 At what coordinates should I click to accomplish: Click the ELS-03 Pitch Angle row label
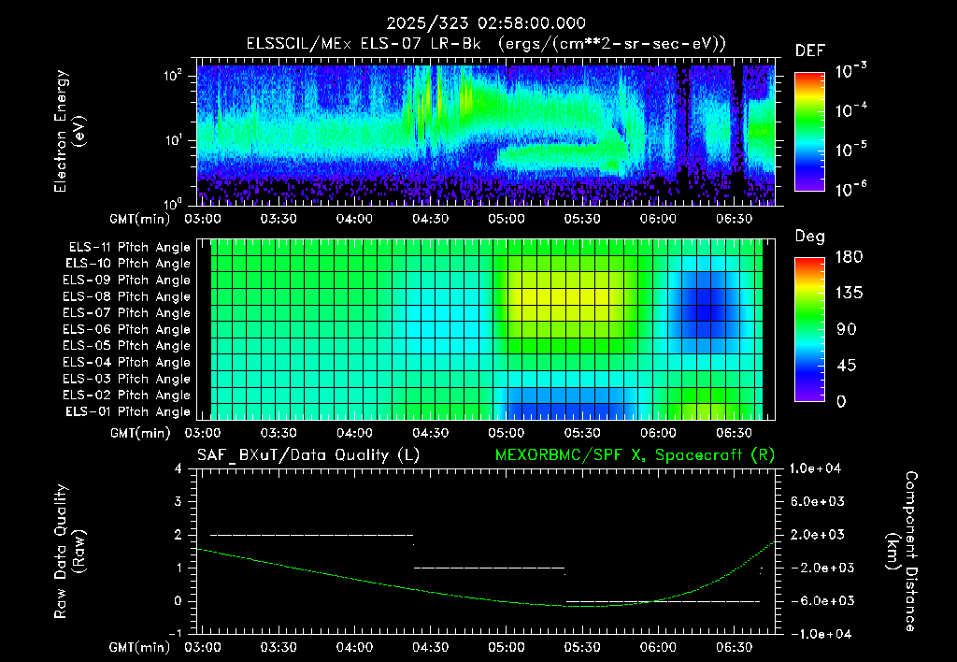point(126,379)
